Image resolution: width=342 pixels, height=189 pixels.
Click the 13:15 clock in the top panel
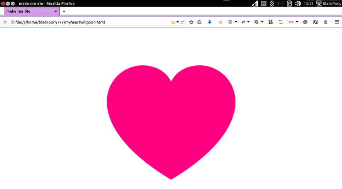[308, 3]
